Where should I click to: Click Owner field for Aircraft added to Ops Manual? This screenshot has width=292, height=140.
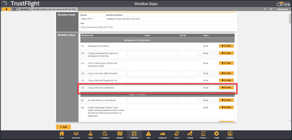[152, 100]
